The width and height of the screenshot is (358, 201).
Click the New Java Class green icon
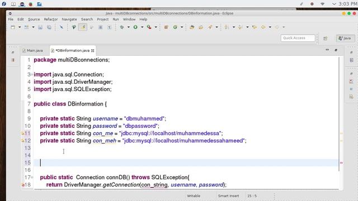(175, 27)
